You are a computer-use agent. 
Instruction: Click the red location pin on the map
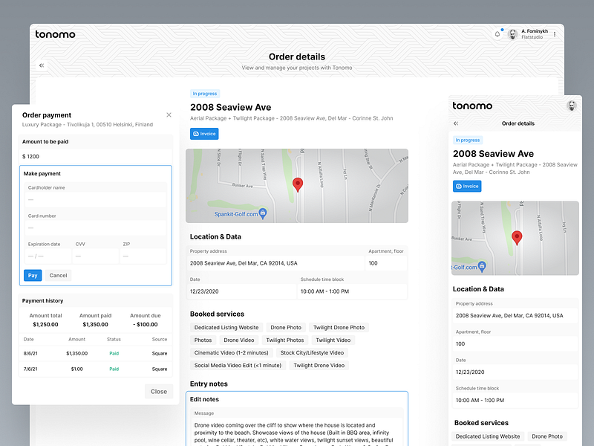(298, 184)
